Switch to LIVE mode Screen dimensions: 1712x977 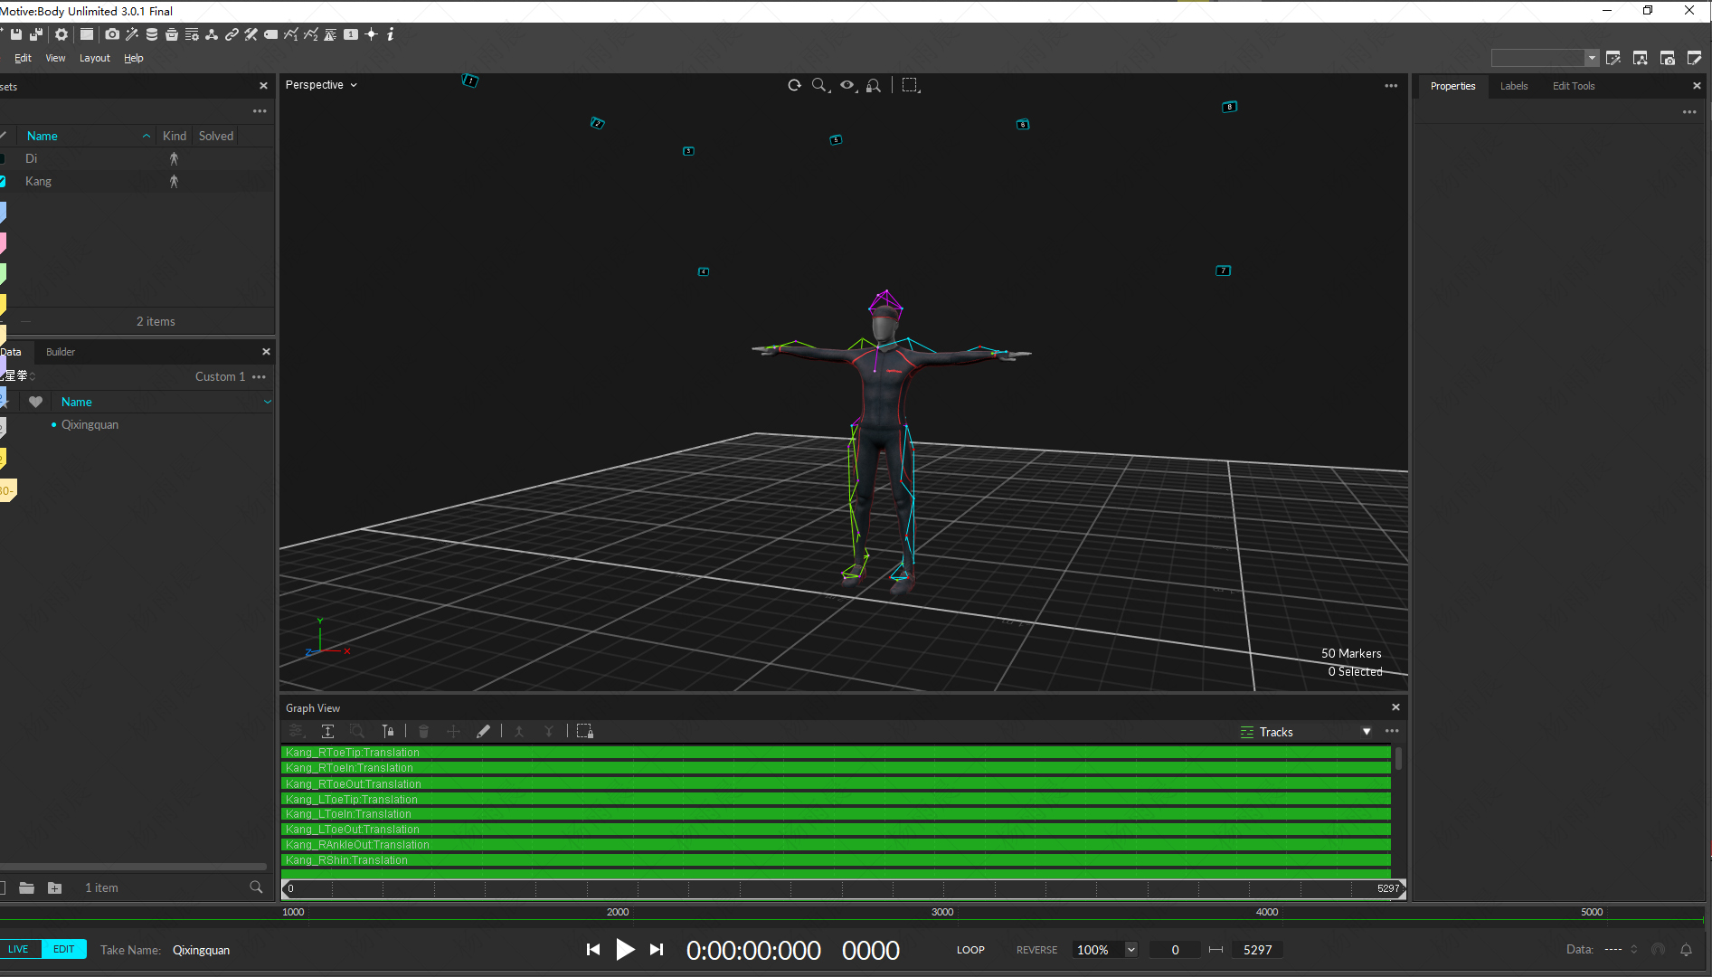pyautogui.click(x=19, y=949)
